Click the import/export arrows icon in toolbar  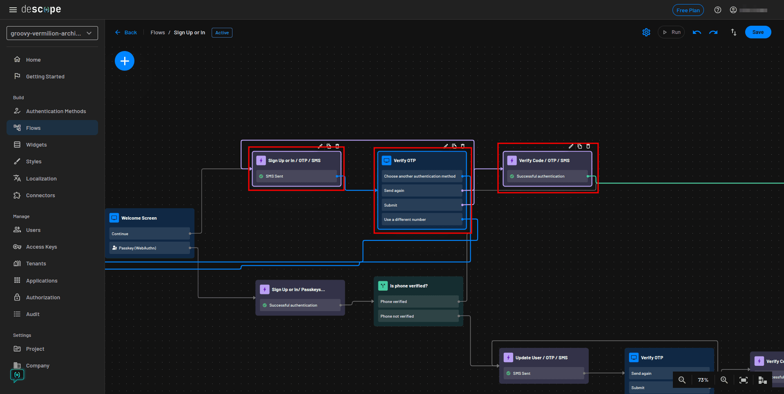pyautogui.click(x=733, y=32)
